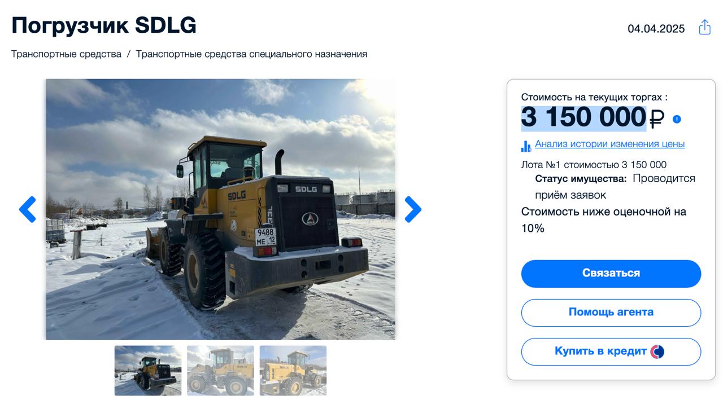Viewport: 723px width, 400px height.
Task: Open the main SDLG loader photo
Action: [x=220, y=209]
